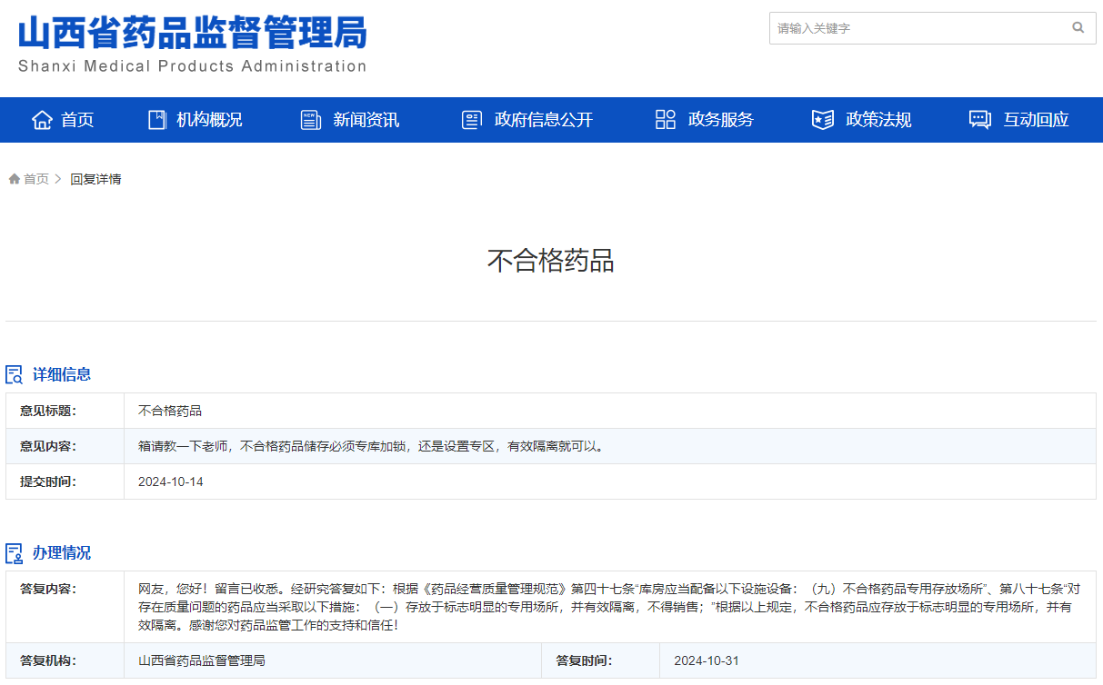Click the submission date 2024-10-14
The height and width of the screenshot is (685, 1103).
point(171,481)
